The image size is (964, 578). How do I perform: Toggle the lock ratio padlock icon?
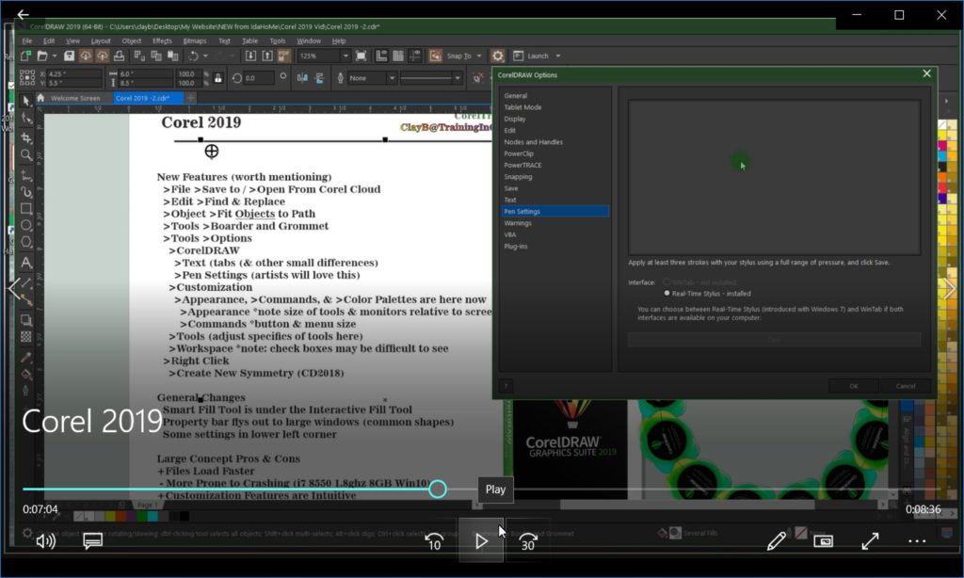click(x=217, y=78)
